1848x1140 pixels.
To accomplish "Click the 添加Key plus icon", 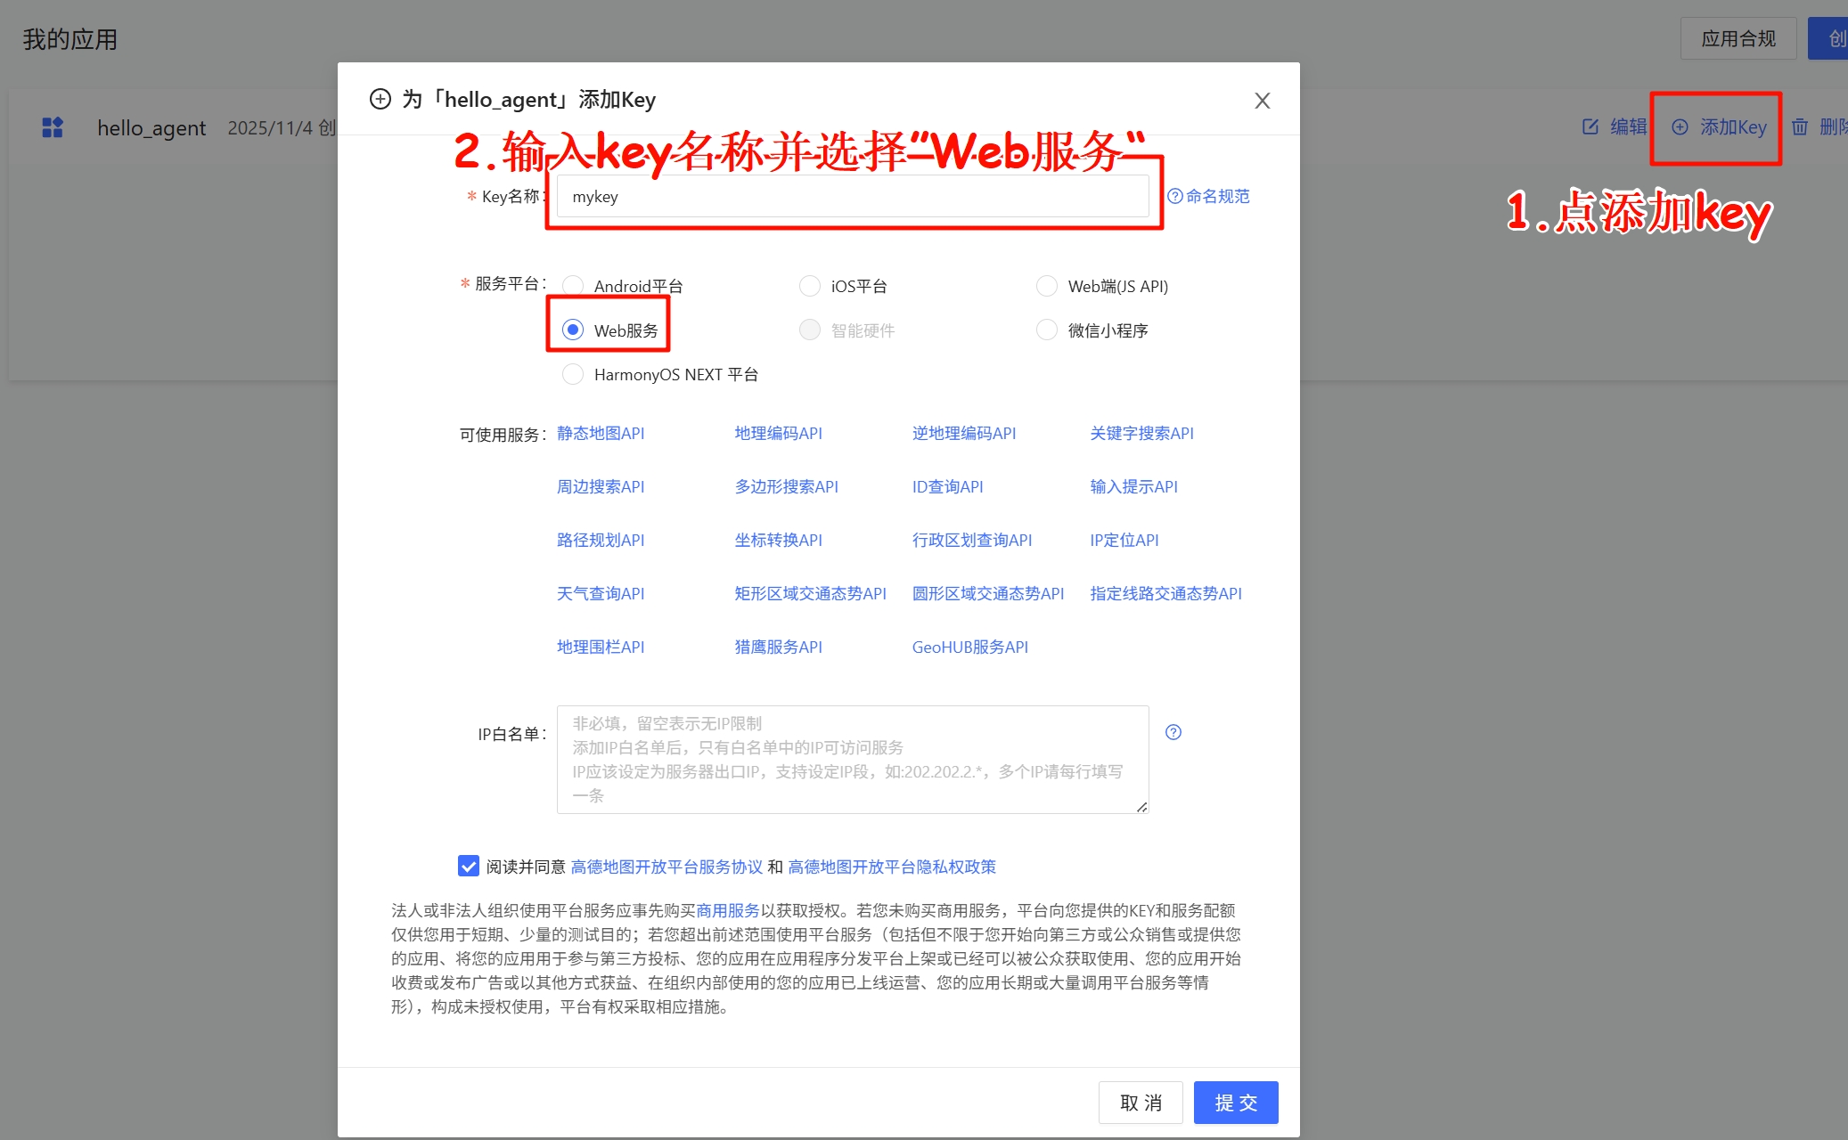I will [x=1680, y=126].
